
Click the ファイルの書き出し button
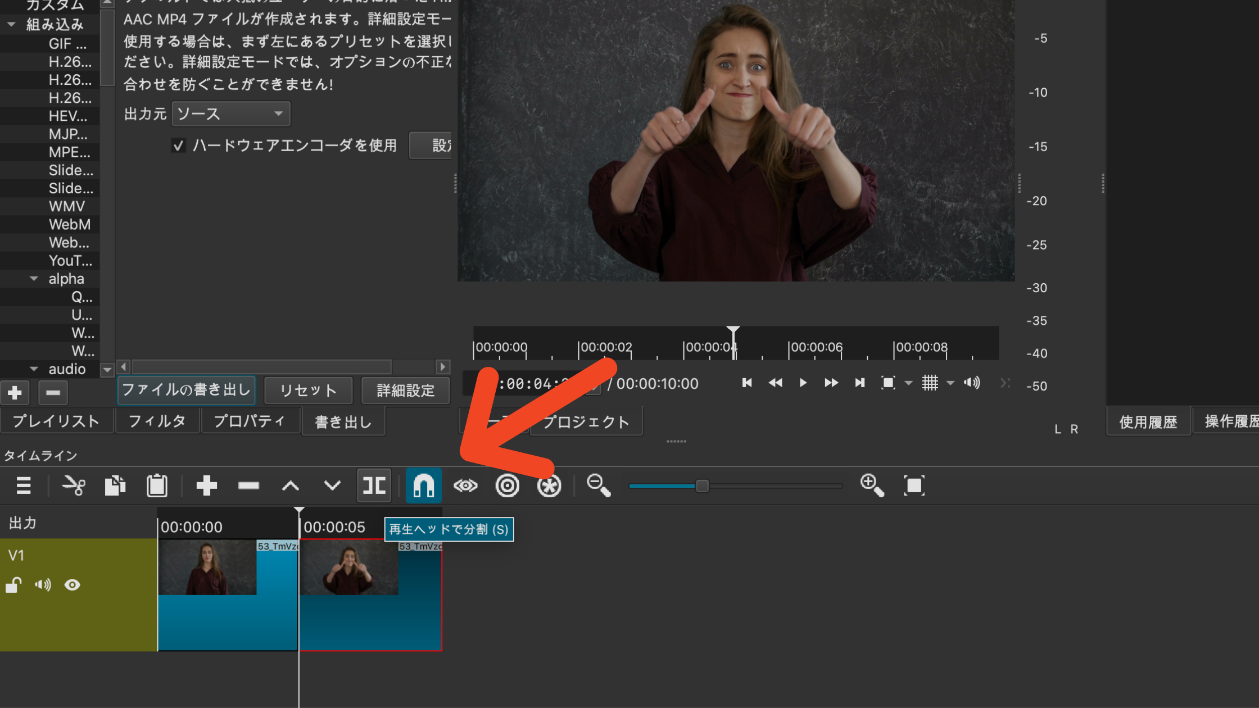tap(186, 390)
